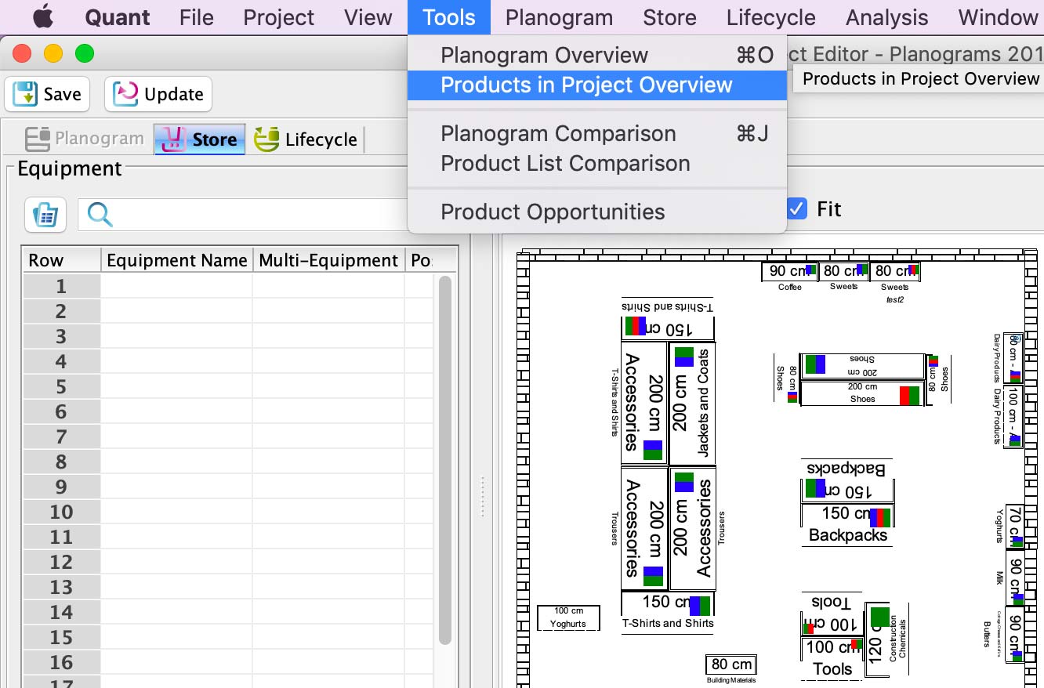Screen dimensions: 1044x688
Task: Choose Products in Project Overview
Action: (x=586, y=85)
